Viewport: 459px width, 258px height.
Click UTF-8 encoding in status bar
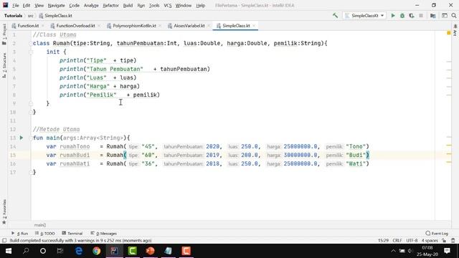(x=412, y=241)
